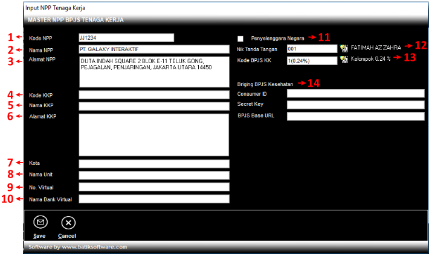Select the Kode BPJS KK field
This screenshot has width=429, height=254.
point(312,60)
